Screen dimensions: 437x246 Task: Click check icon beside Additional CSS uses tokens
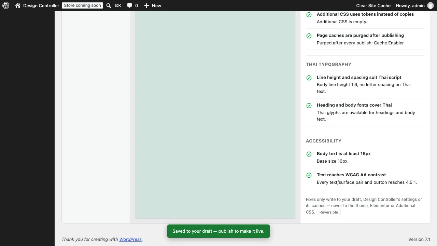pos(309,15)
